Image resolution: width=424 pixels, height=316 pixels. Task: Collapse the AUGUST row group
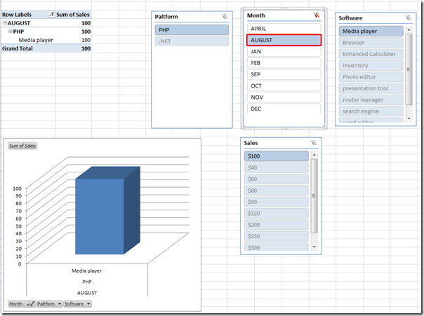5,23
